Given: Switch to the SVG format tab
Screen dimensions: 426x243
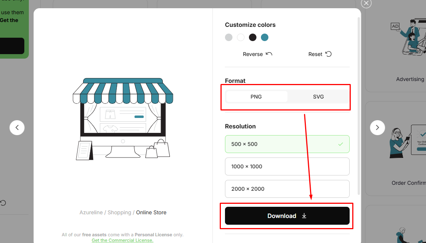Looking at the screenshot, I should [318, 96].
